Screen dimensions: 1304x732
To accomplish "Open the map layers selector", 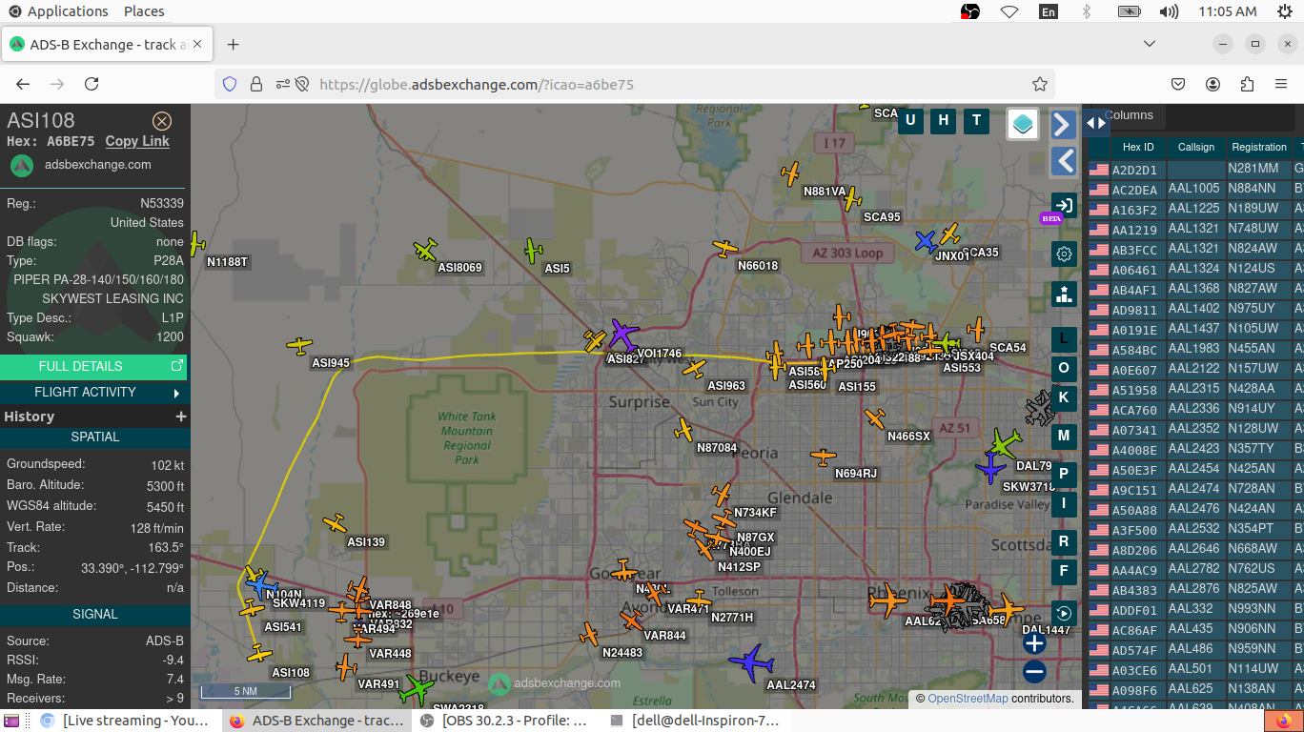I will (1023, 124).
